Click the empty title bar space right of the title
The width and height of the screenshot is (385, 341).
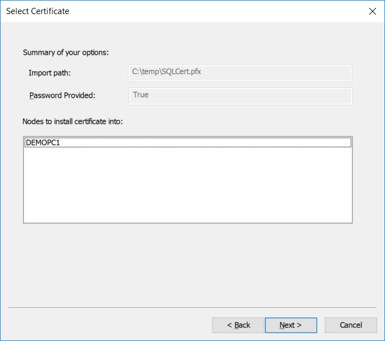coord(214,11)
